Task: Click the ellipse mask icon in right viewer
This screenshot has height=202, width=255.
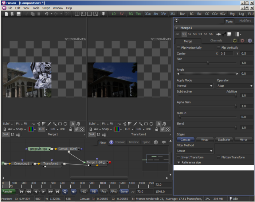Action: click(x=151, y=124)
